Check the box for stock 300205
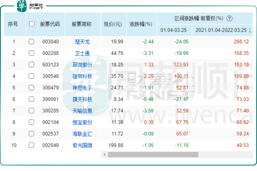The height and width of the screenshot is (171, 257). (x=31, y=111)
